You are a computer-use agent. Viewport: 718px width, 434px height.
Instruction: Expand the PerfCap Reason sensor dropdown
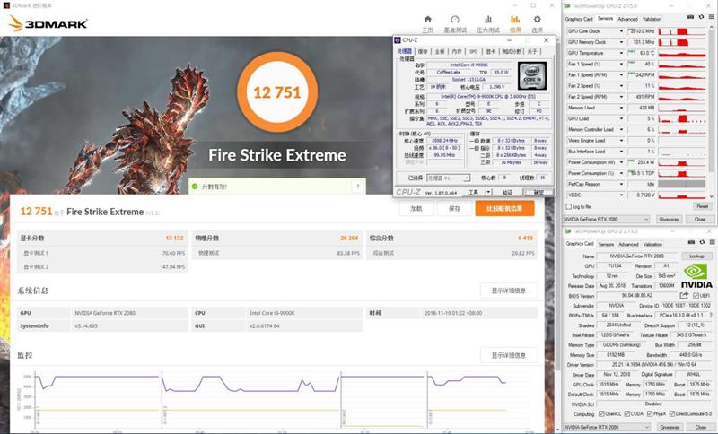[621, 184]
